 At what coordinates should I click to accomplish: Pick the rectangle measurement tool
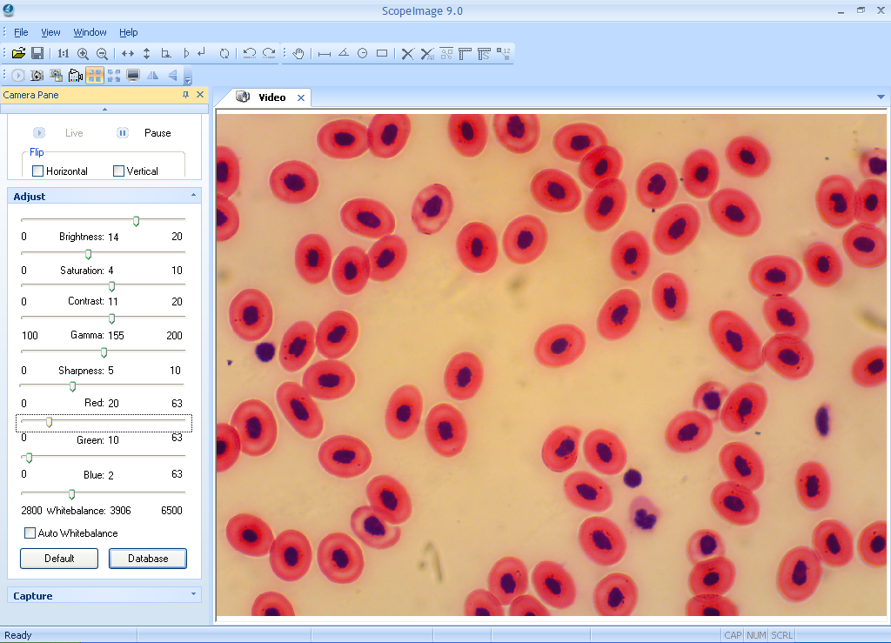pos(382,53)
